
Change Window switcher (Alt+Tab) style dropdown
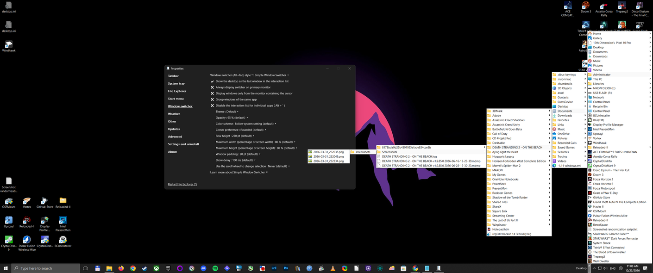[x=249, y=75]
